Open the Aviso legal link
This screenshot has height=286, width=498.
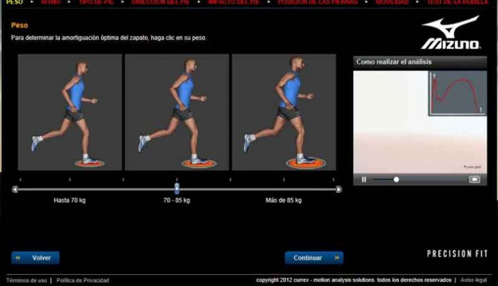pos(473,280)
